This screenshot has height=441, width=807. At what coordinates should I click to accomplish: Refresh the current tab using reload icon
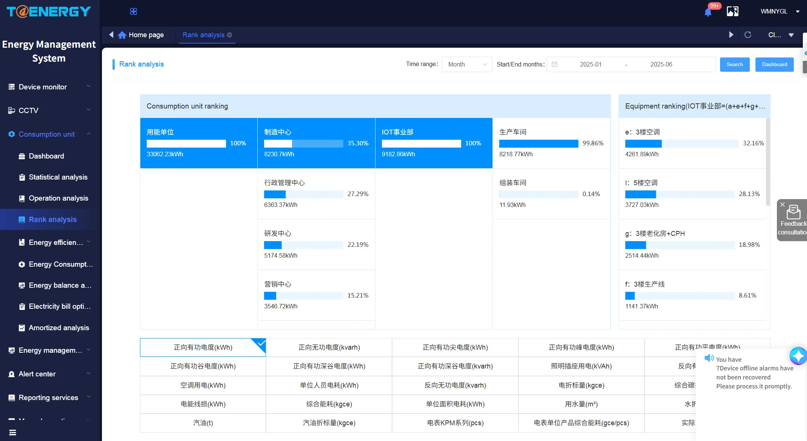click(748, 35)
